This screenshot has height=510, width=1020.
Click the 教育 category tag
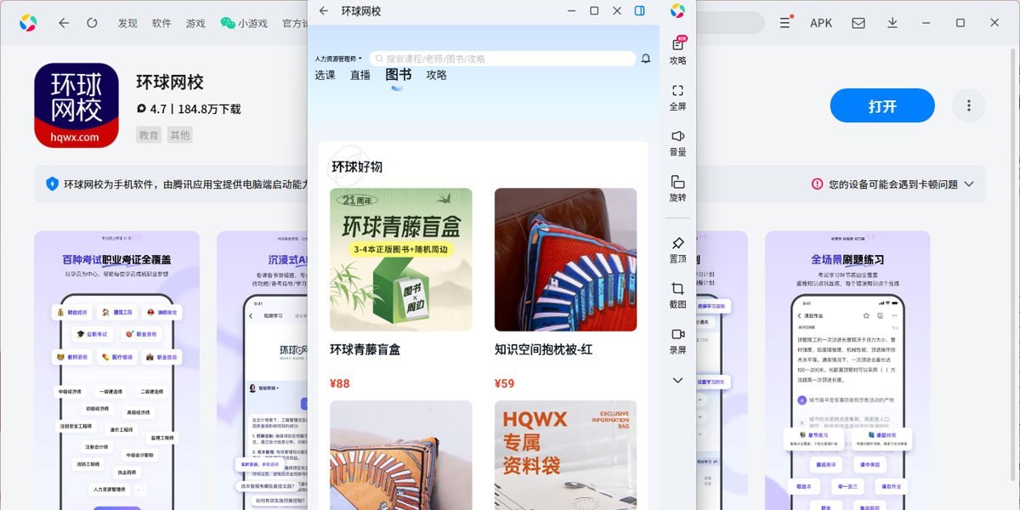(150, 135)
